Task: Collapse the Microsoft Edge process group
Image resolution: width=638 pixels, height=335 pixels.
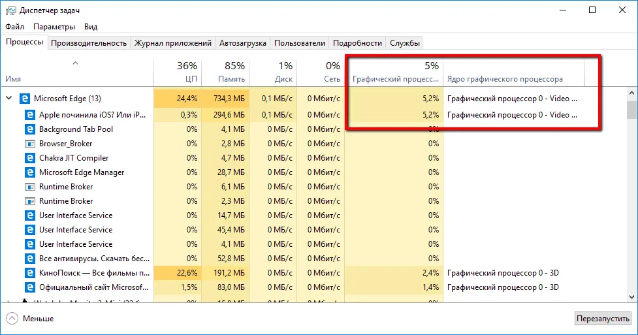Action: click(x=9, y=98)
